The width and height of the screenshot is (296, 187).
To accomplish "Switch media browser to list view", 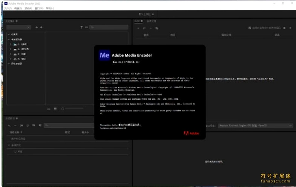I will pos(49,109).
